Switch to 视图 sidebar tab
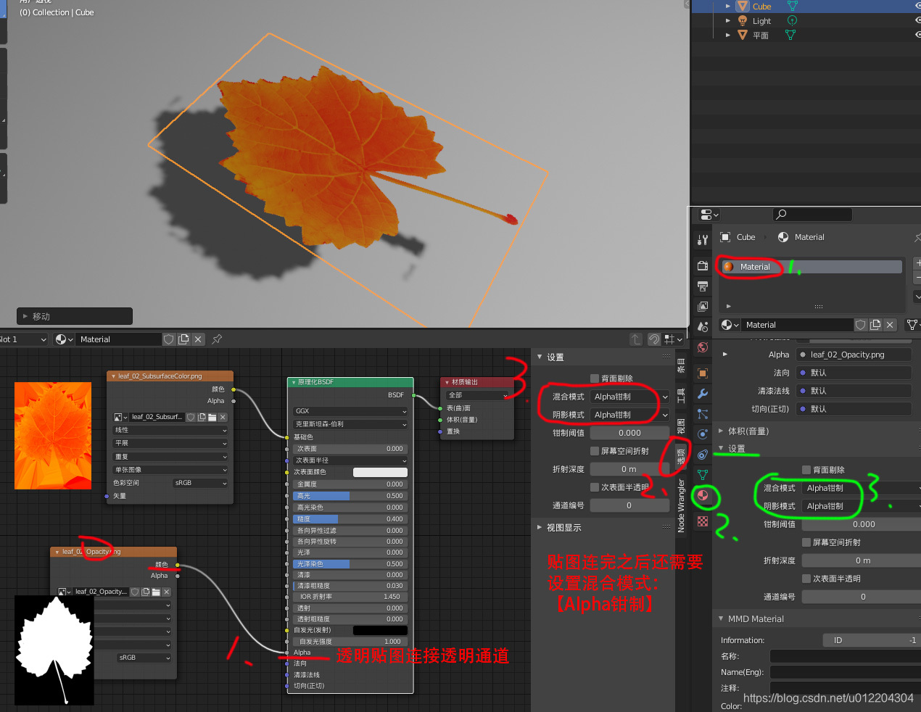The height and width of the screenshot is (712, 921). 681,426
